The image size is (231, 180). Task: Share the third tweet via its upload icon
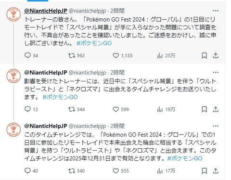[x=216, y=171]
